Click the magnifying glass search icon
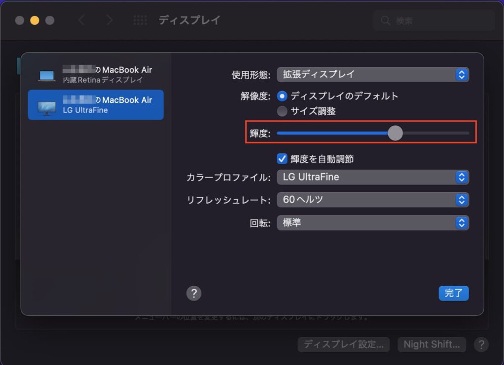Viewport: 504px width, 365px height. (x=385, y=21)
